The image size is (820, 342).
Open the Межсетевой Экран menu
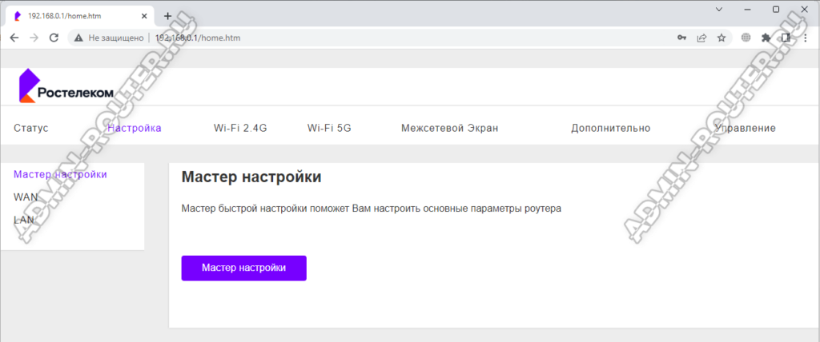click(449, 128)
